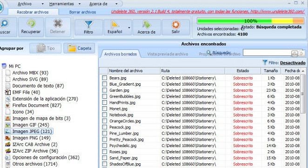Screen dimensions: 308x168
Task: Click the Detener stop icon
Action: click(x=58, y=24)
